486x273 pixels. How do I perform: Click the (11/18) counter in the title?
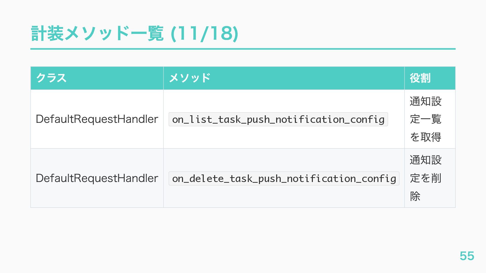coord(205,34)
